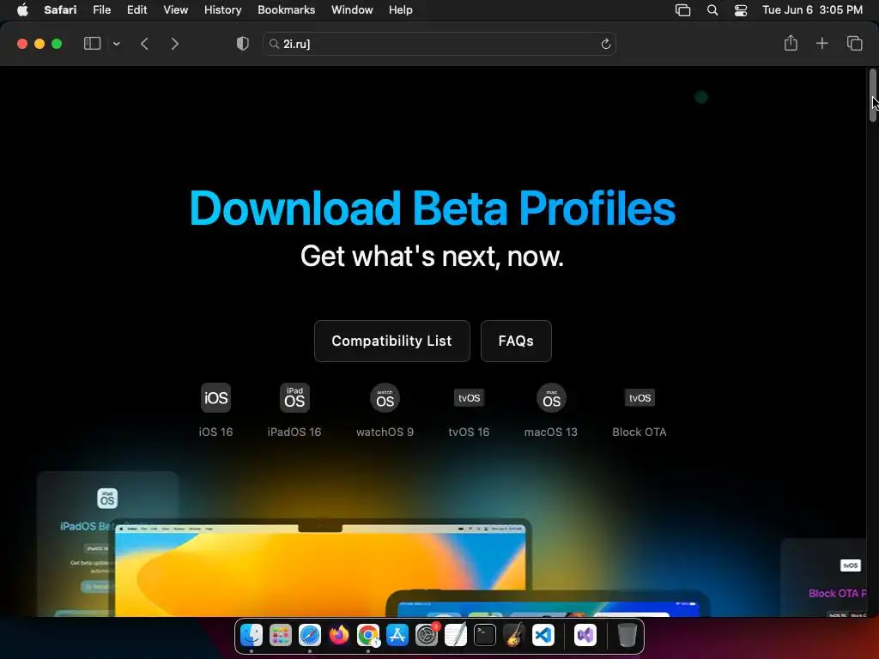Click the macOS 13 text label
This screenshot has height=659, width=879.
tap(550, 432)
